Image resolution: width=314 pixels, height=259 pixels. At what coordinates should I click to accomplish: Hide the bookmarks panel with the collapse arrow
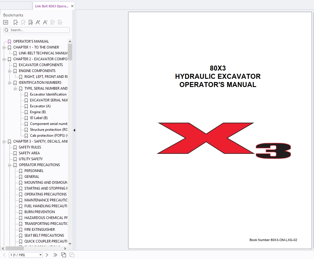(x=74, y=130)
